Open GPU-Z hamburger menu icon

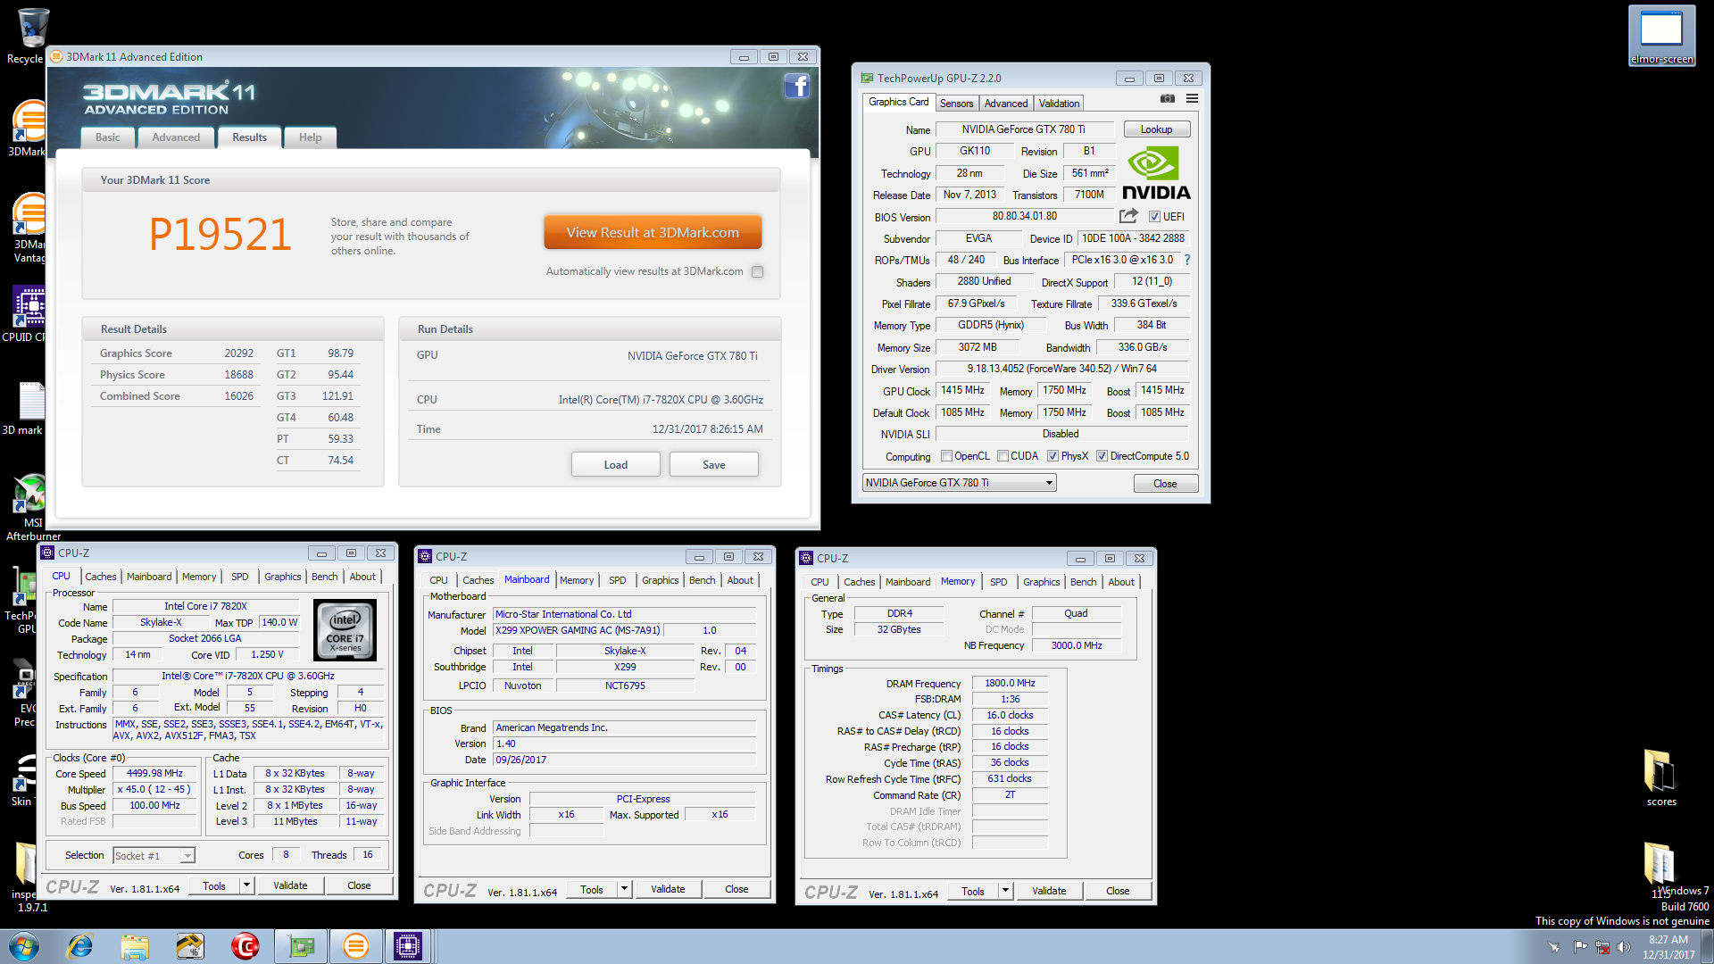[1192, 99]
